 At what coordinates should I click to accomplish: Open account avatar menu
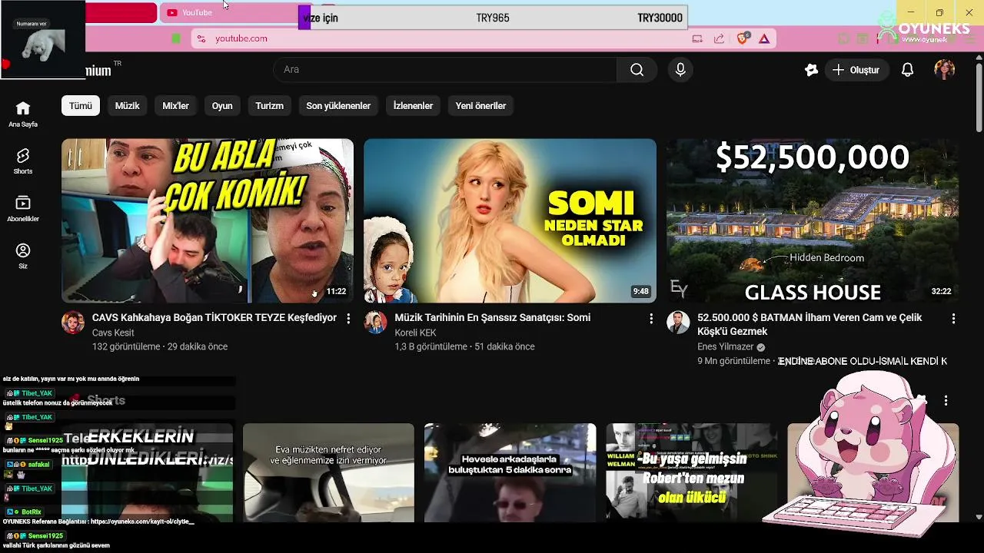click(x=944, y=70)
